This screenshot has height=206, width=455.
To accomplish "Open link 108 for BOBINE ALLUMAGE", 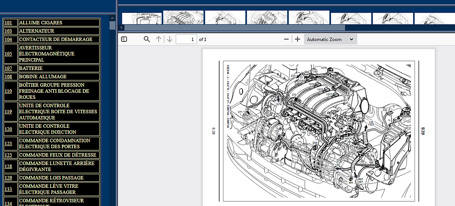I will pos(8,77).
